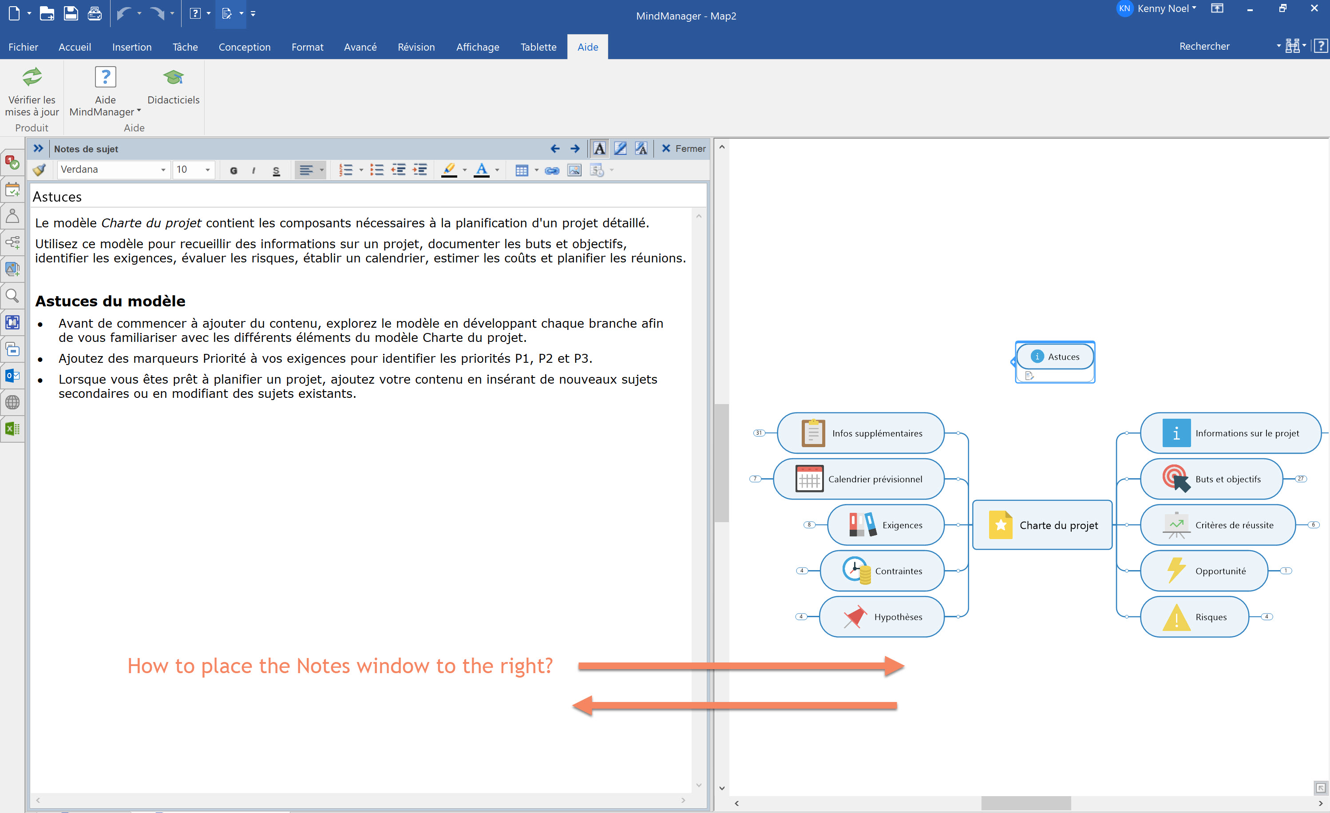
Task: Insert an image into the notes
Action: pyautogui.click(x=574, y=171)
